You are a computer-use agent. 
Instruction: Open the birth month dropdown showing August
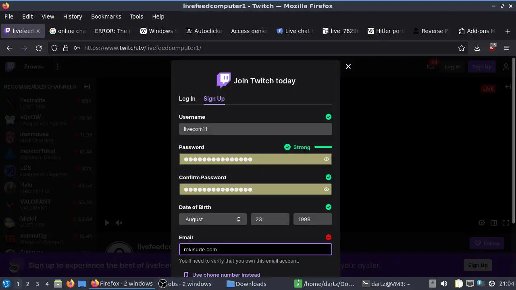213,219
